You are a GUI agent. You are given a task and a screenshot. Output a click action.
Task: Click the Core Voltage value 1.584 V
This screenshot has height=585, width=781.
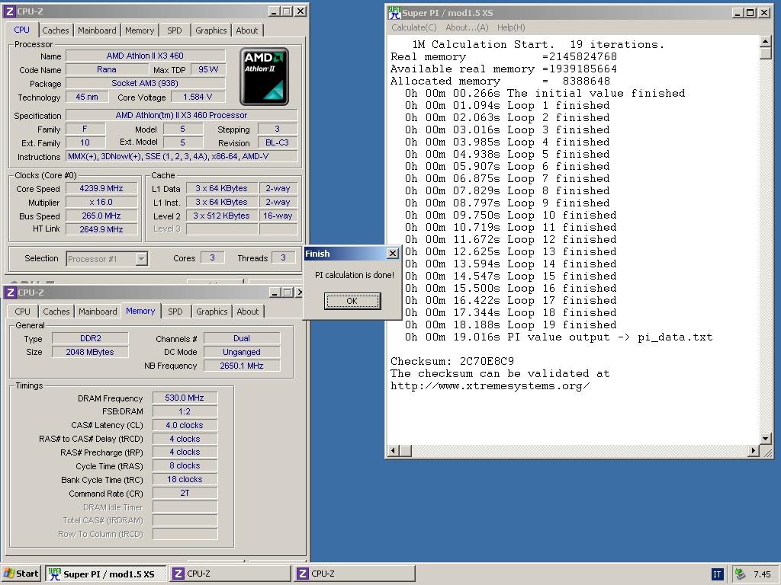click(x=198, y=97)
